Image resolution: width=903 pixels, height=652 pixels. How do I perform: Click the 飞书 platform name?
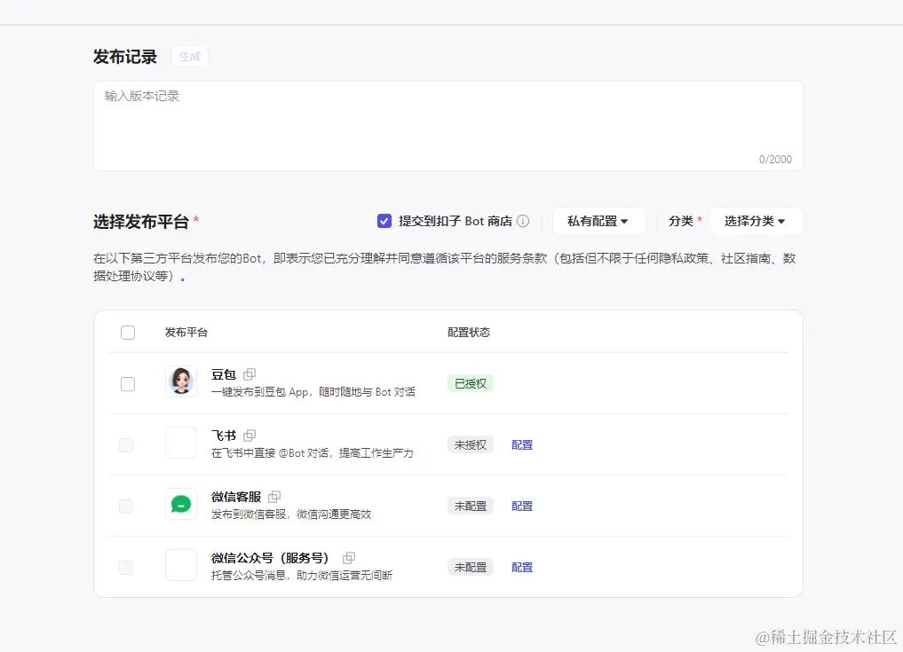tap(224, 436)
